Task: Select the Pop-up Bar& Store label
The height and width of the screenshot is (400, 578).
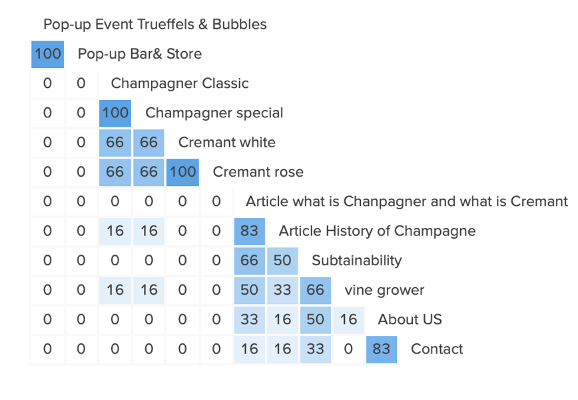Action: click(140, 54)
